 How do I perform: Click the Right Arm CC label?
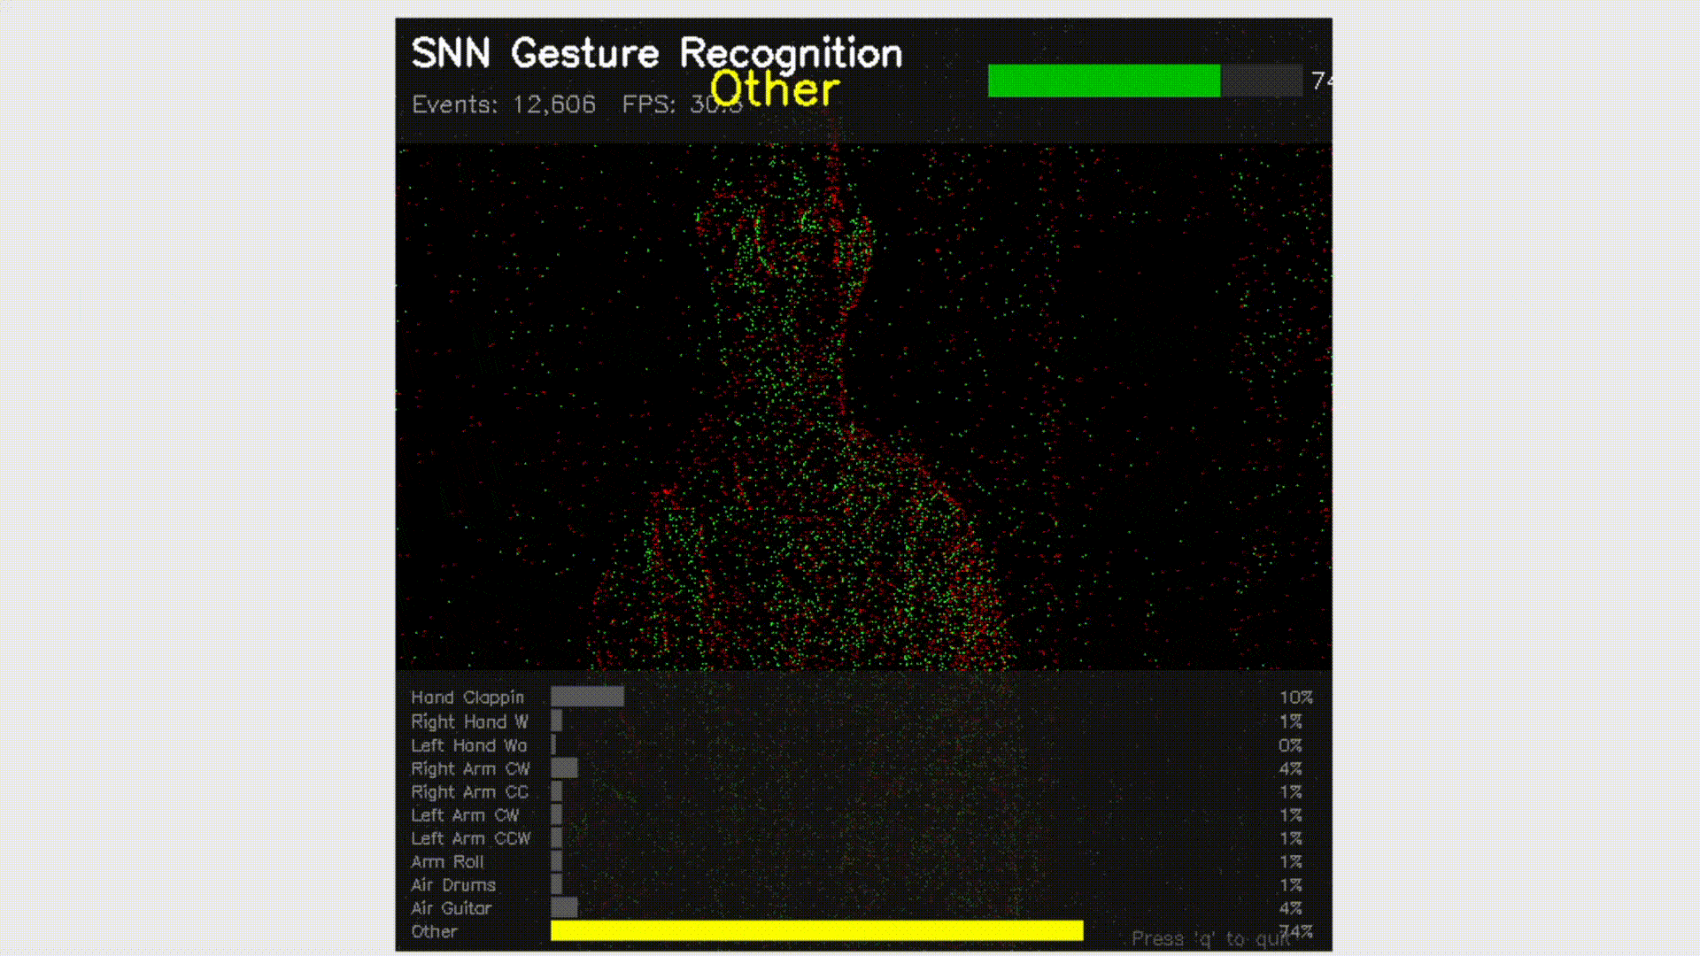tap(468, 792)
